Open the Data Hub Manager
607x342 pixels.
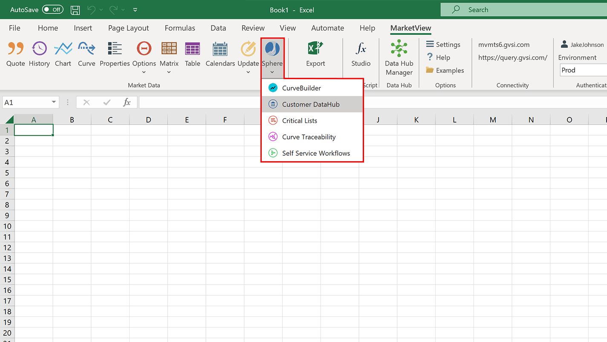(399, 58)
